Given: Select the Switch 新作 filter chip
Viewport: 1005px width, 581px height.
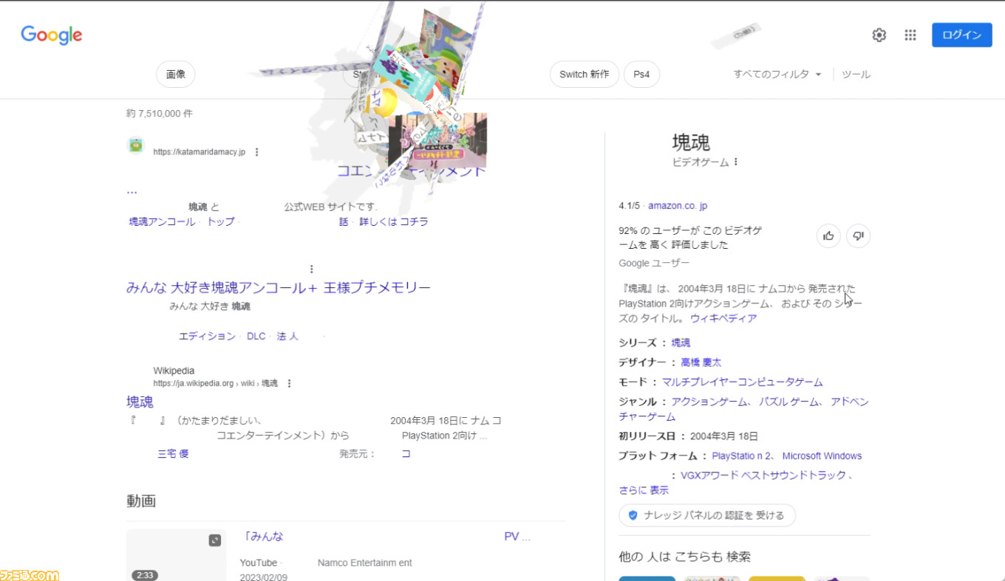Looking at the screenshot, I should point(584,75).
